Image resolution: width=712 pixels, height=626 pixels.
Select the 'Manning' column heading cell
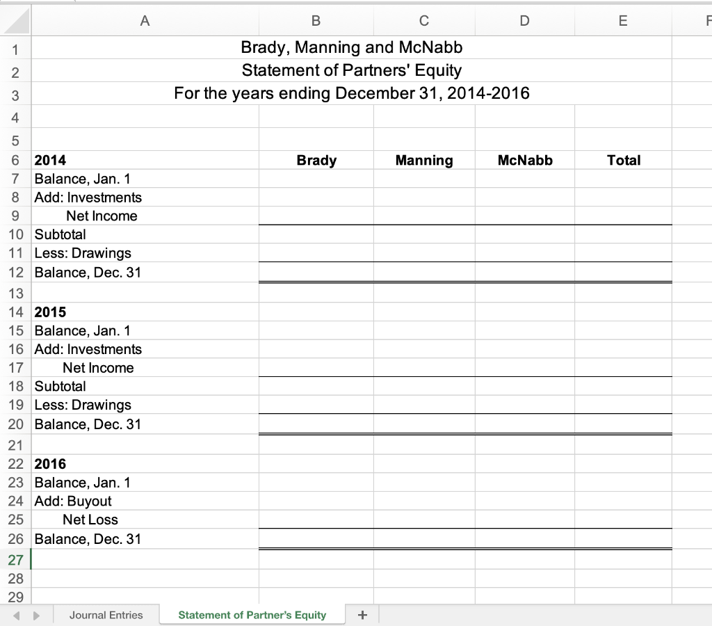click(x=424, y=160)
